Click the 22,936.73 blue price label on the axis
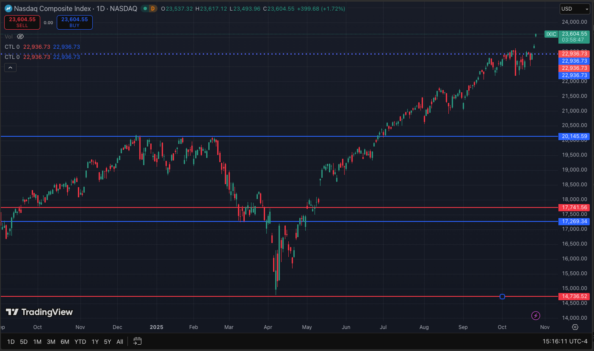The width and height of the screenshot is (594, 351). 574,61
